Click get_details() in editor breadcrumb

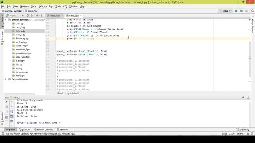[x=73, y=93]
